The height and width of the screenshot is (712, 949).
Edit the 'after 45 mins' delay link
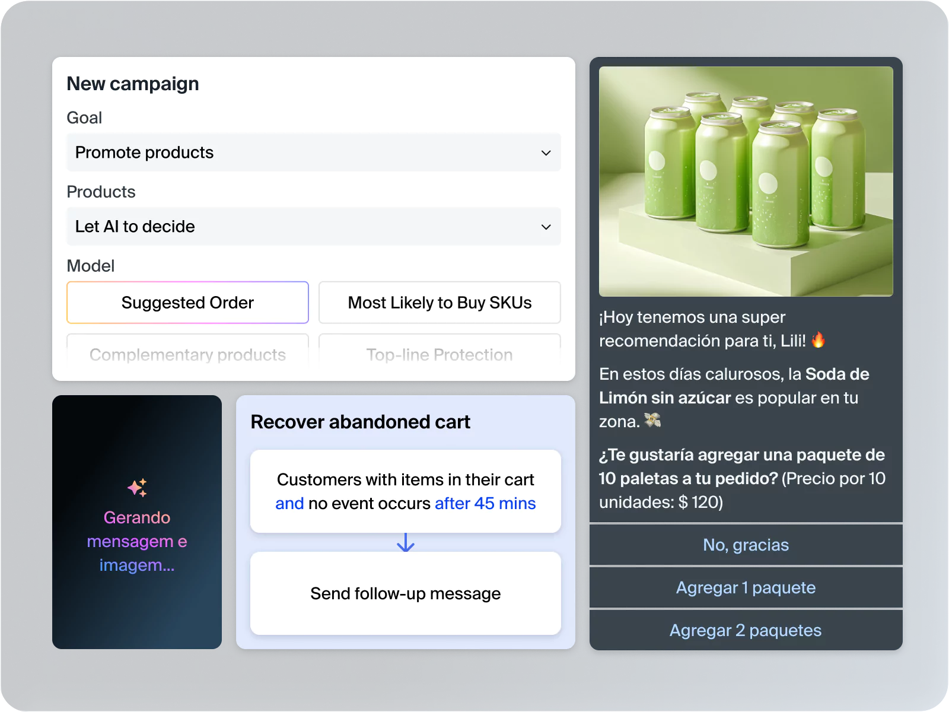pyautogui.click(x=485, y=504)
